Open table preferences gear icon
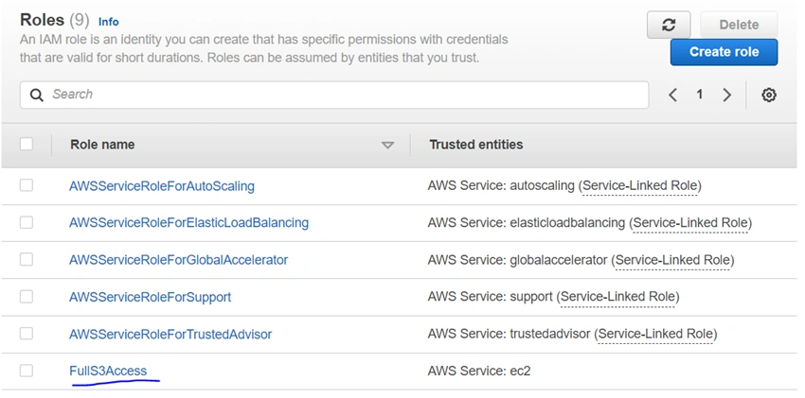The width and height of the screenshot is (805, 398). [769, 95]
